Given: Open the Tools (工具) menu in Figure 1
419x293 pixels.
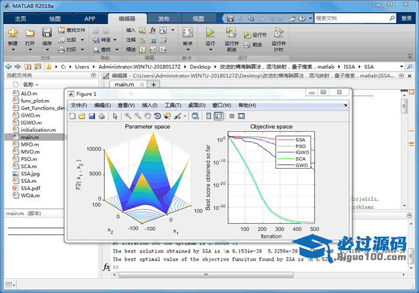Looking at the screenshot, I should click(173, 105).
